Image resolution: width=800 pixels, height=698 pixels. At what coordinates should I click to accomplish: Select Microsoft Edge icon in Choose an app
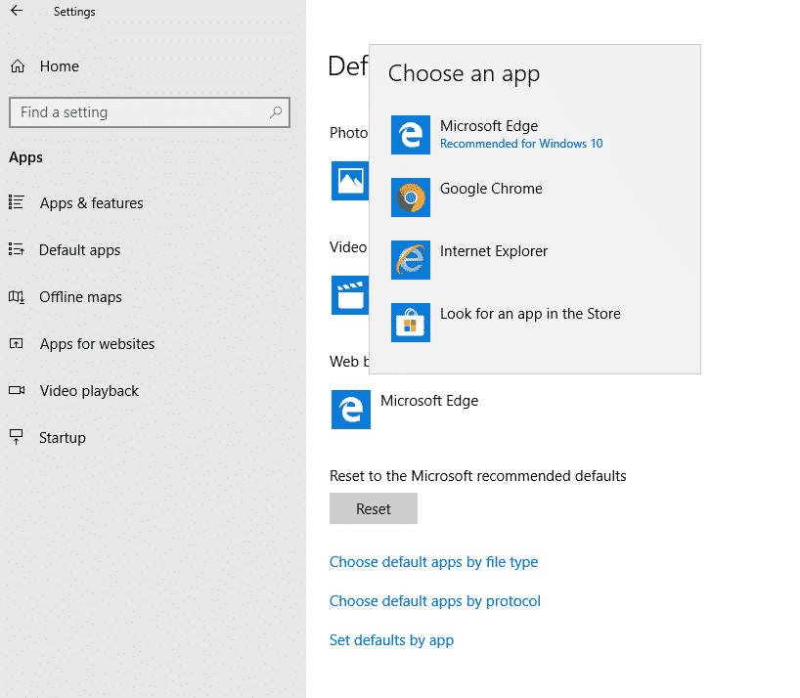[411, 135]
